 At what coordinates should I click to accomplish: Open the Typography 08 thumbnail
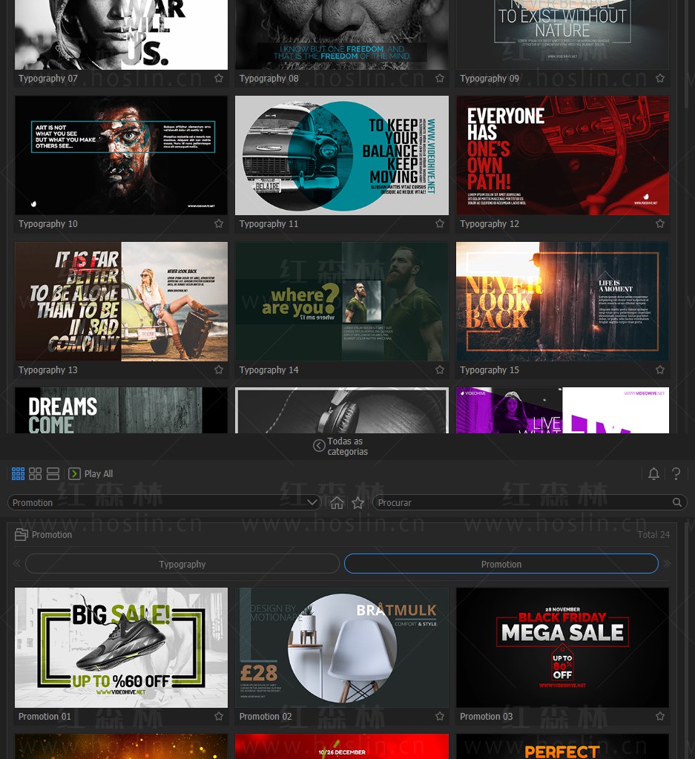pyautogui.click(x=342, y=34)
